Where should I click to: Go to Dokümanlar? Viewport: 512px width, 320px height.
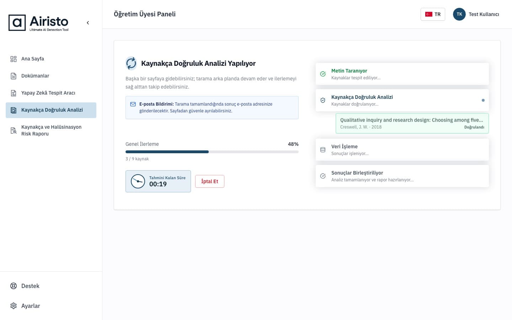click(x=51, y=76)
